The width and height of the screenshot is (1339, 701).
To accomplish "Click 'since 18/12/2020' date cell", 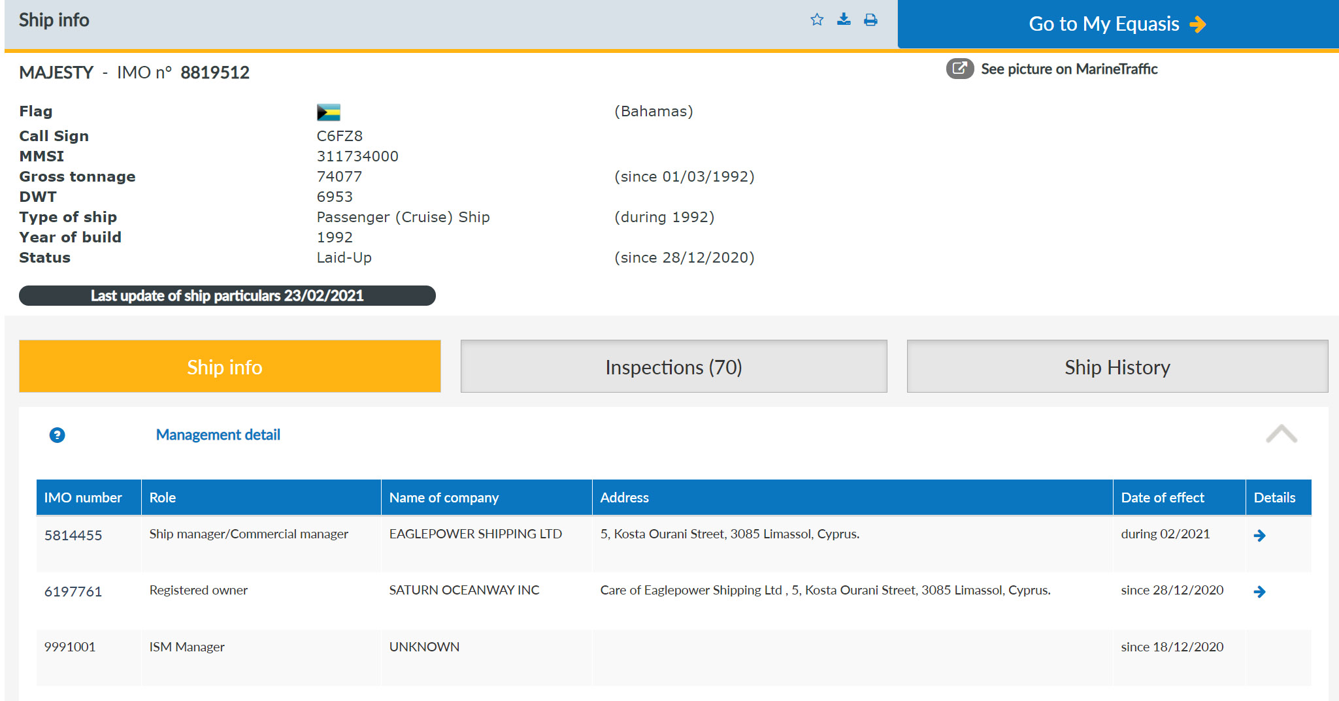I will [x=1172, y=647].
